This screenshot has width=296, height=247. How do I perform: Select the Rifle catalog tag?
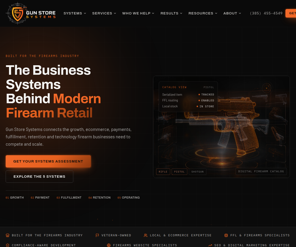click(163, 171)
